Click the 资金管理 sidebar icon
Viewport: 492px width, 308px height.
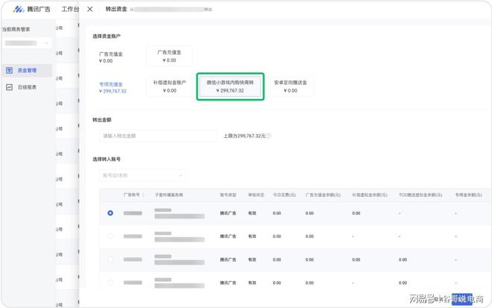point(10,71)
